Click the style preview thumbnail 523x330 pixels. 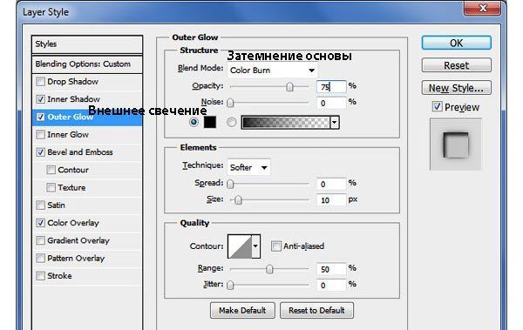(456, 145)
